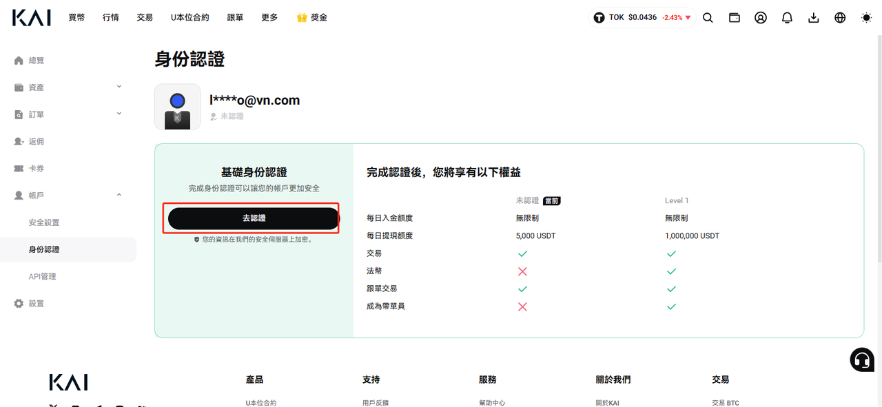
Task: Expand the 訂單 sidebar chevron
Action: coord(119,114)
